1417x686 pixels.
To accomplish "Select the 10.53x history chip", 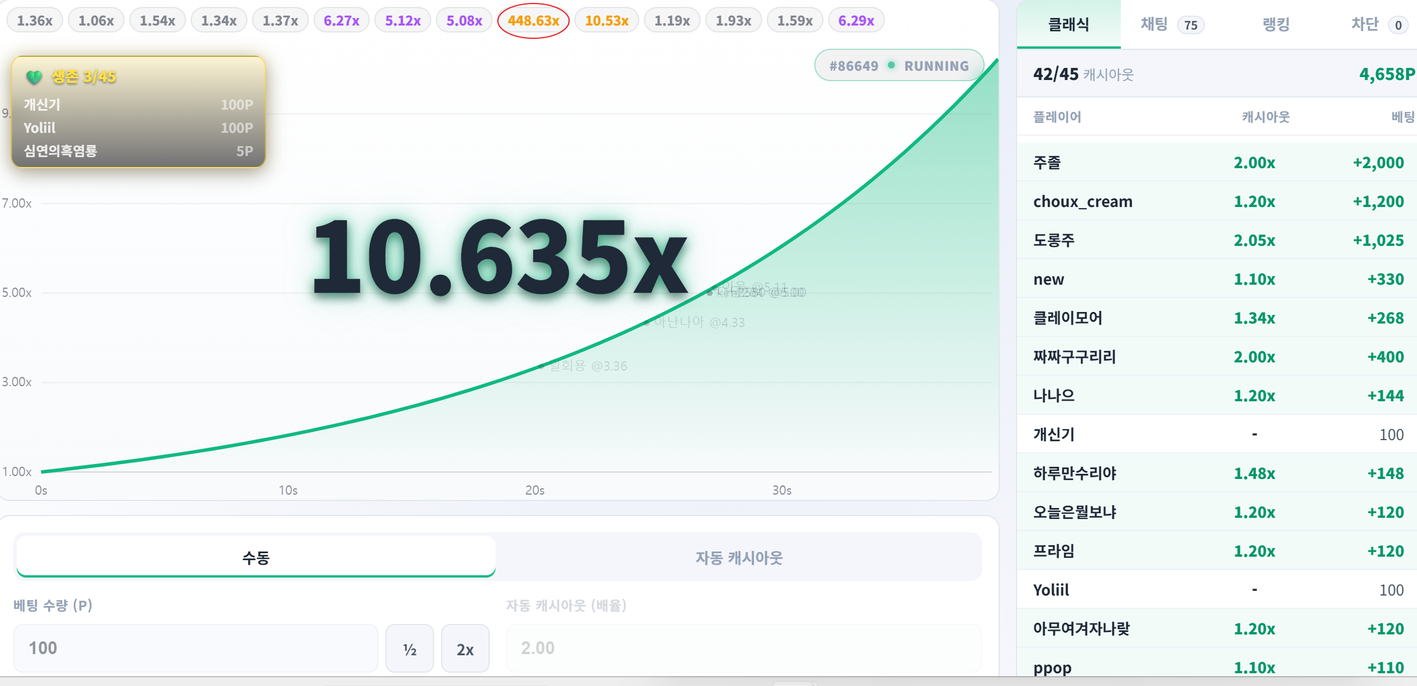I will [x=607, y=21].
